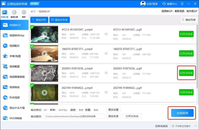Click the 形状视频 sidebar icon
This screenshot has width=199, height=130.
coord(5,97)
